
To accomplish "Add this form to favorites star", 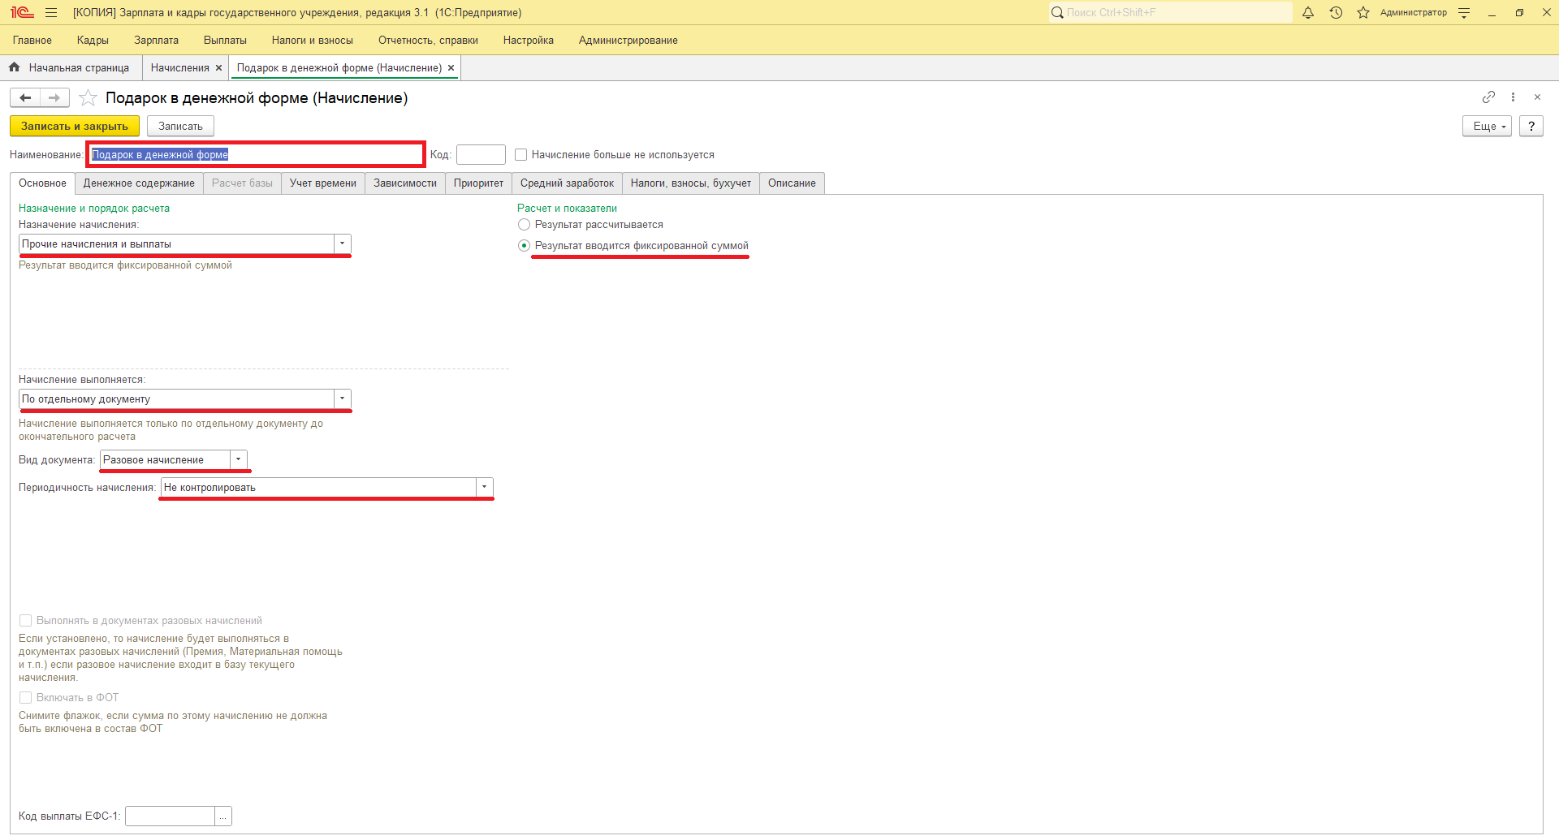I will 89,98.
